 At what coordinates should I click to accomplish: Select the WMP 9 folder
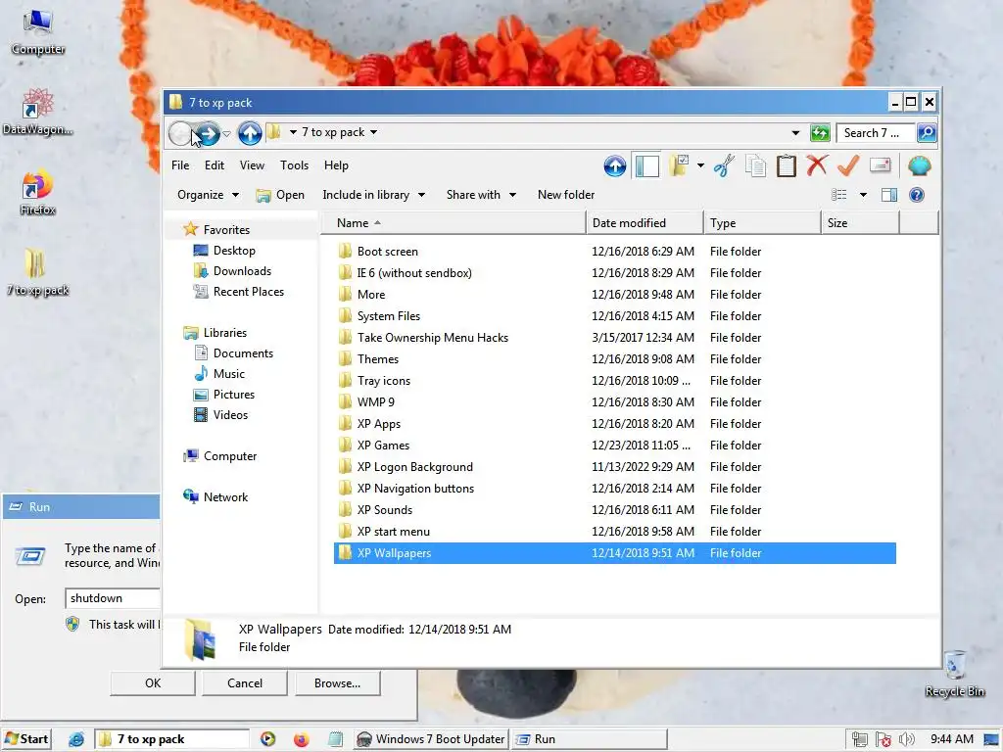click(375, 402)
